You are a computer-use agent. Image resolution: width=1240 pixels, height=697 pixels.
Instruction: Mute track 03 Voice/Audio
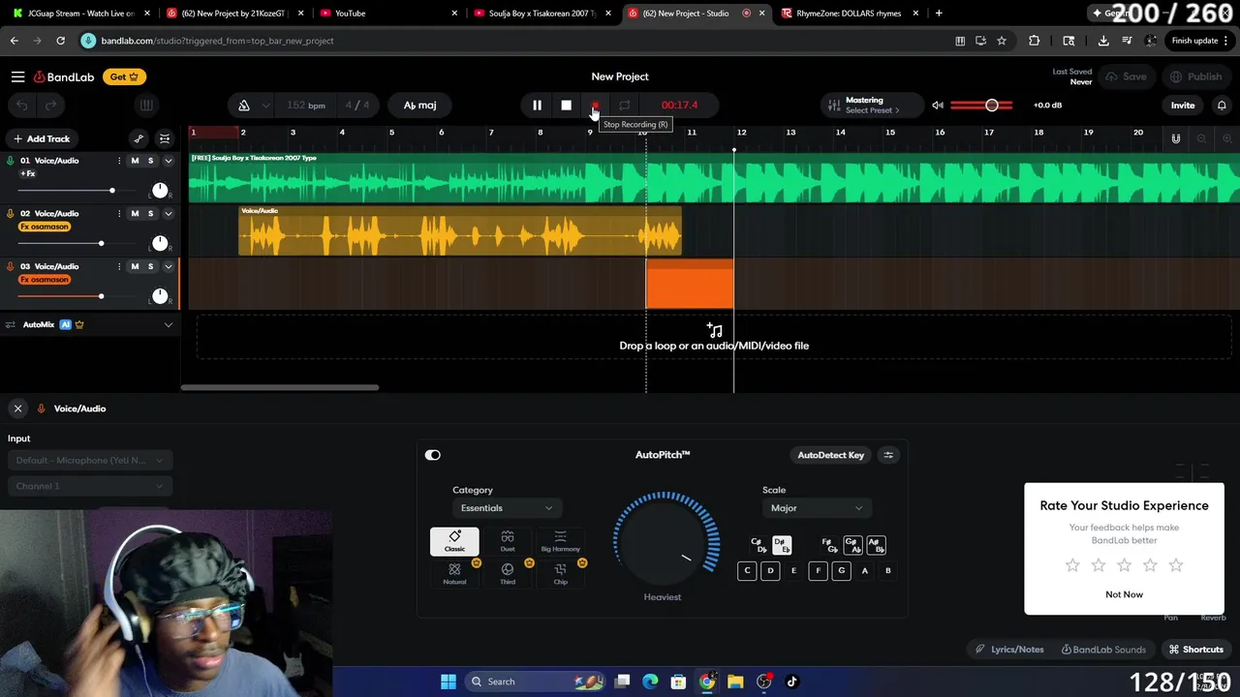click(x=135, y=267)
